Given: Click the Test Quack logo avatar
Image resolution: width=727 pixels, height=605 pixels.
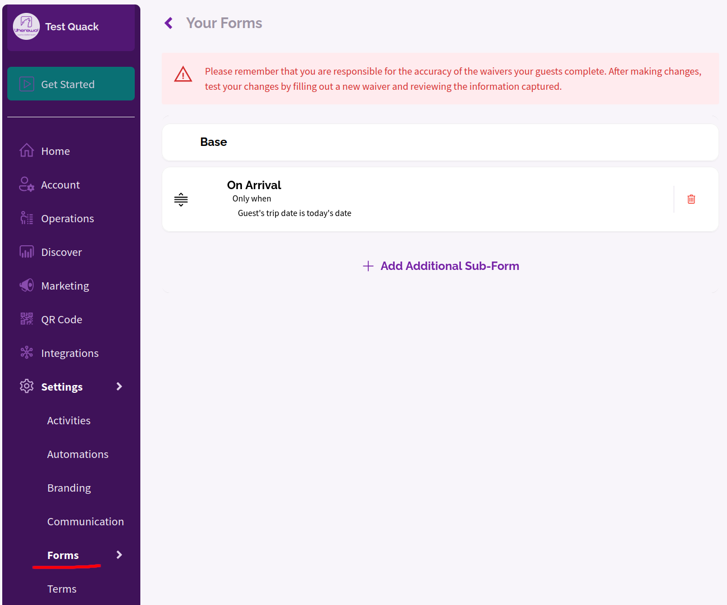Looking at the screenshot, I should [26, 26].
